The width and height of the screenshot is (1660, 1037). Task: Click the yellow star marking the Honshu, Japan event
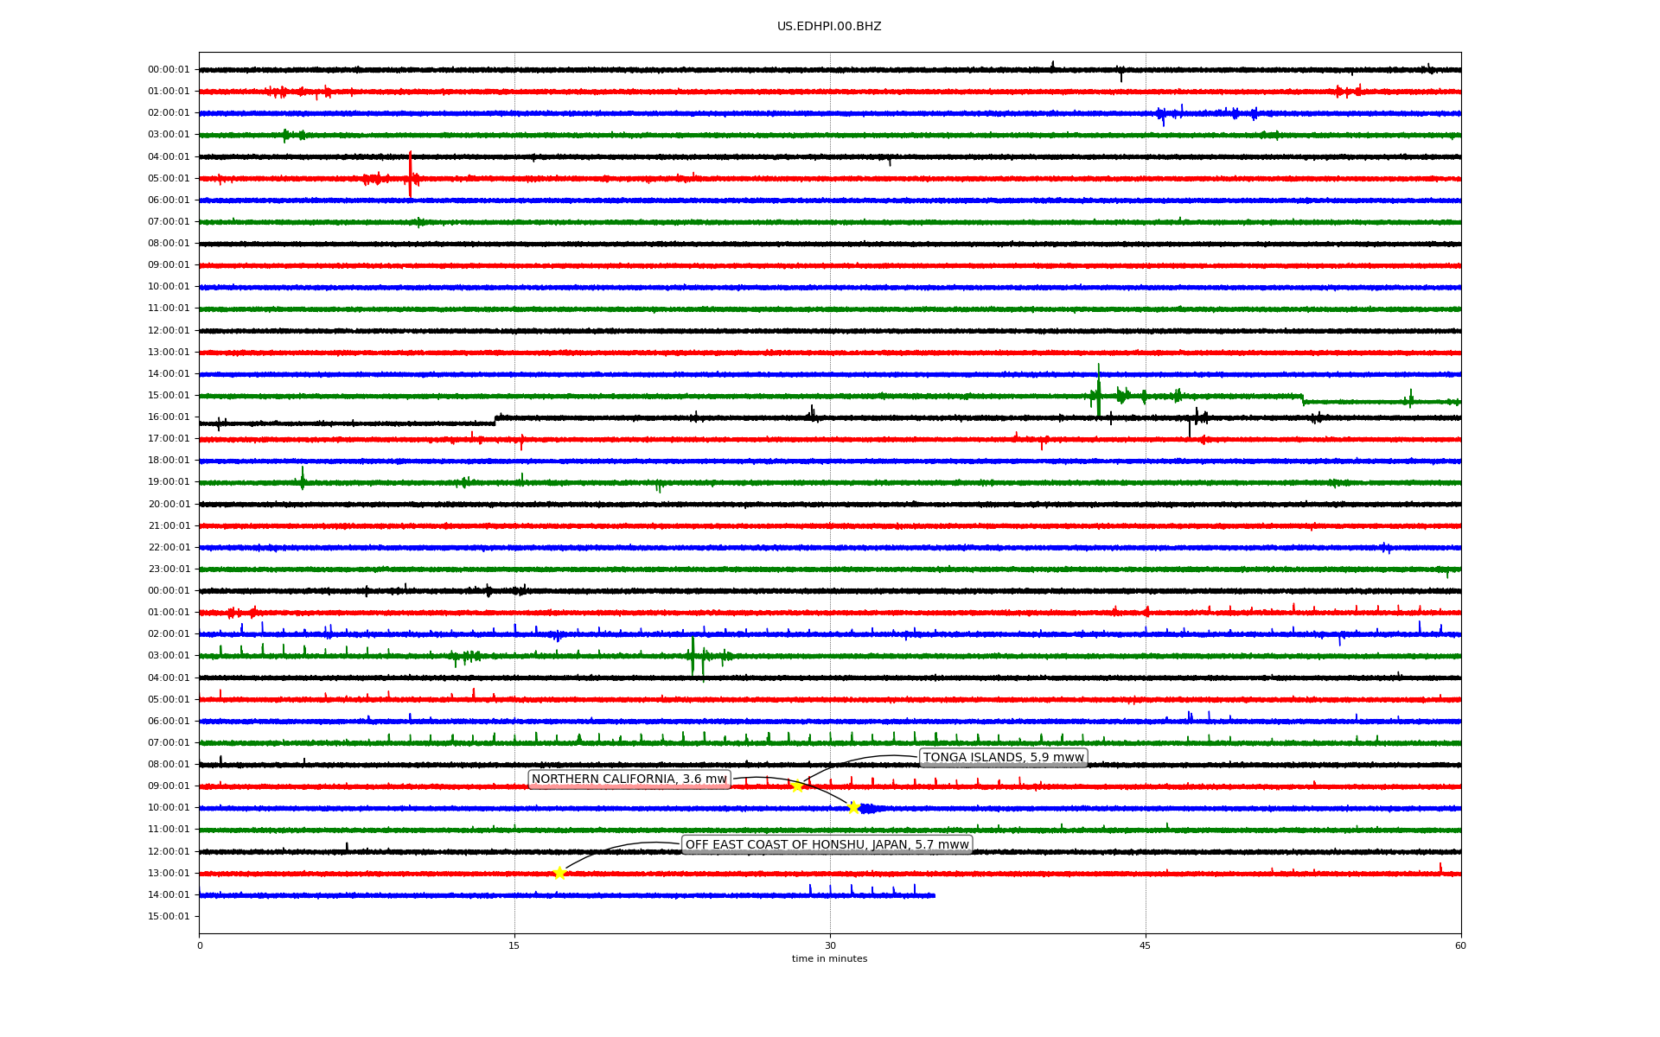click(x=559, y=873)
